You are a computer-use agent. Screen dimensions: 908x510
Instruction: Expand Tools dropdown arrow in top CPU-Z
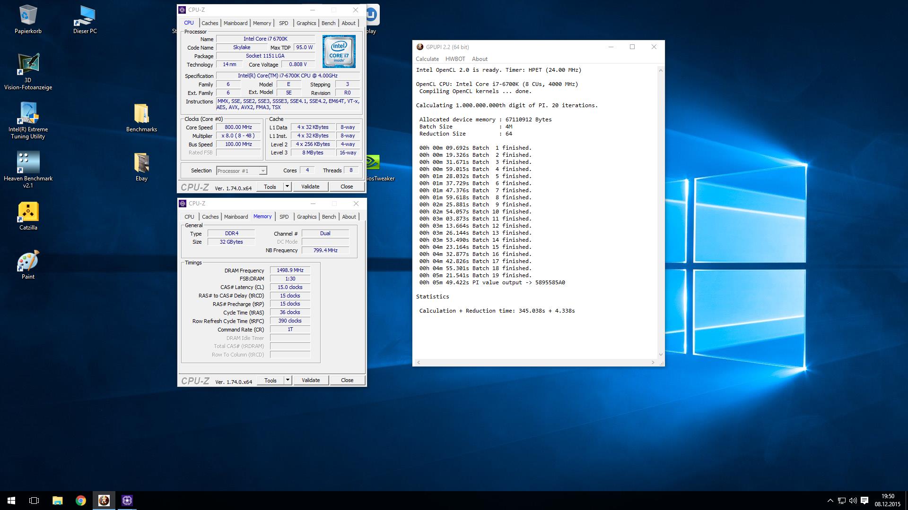coord(287,187)
